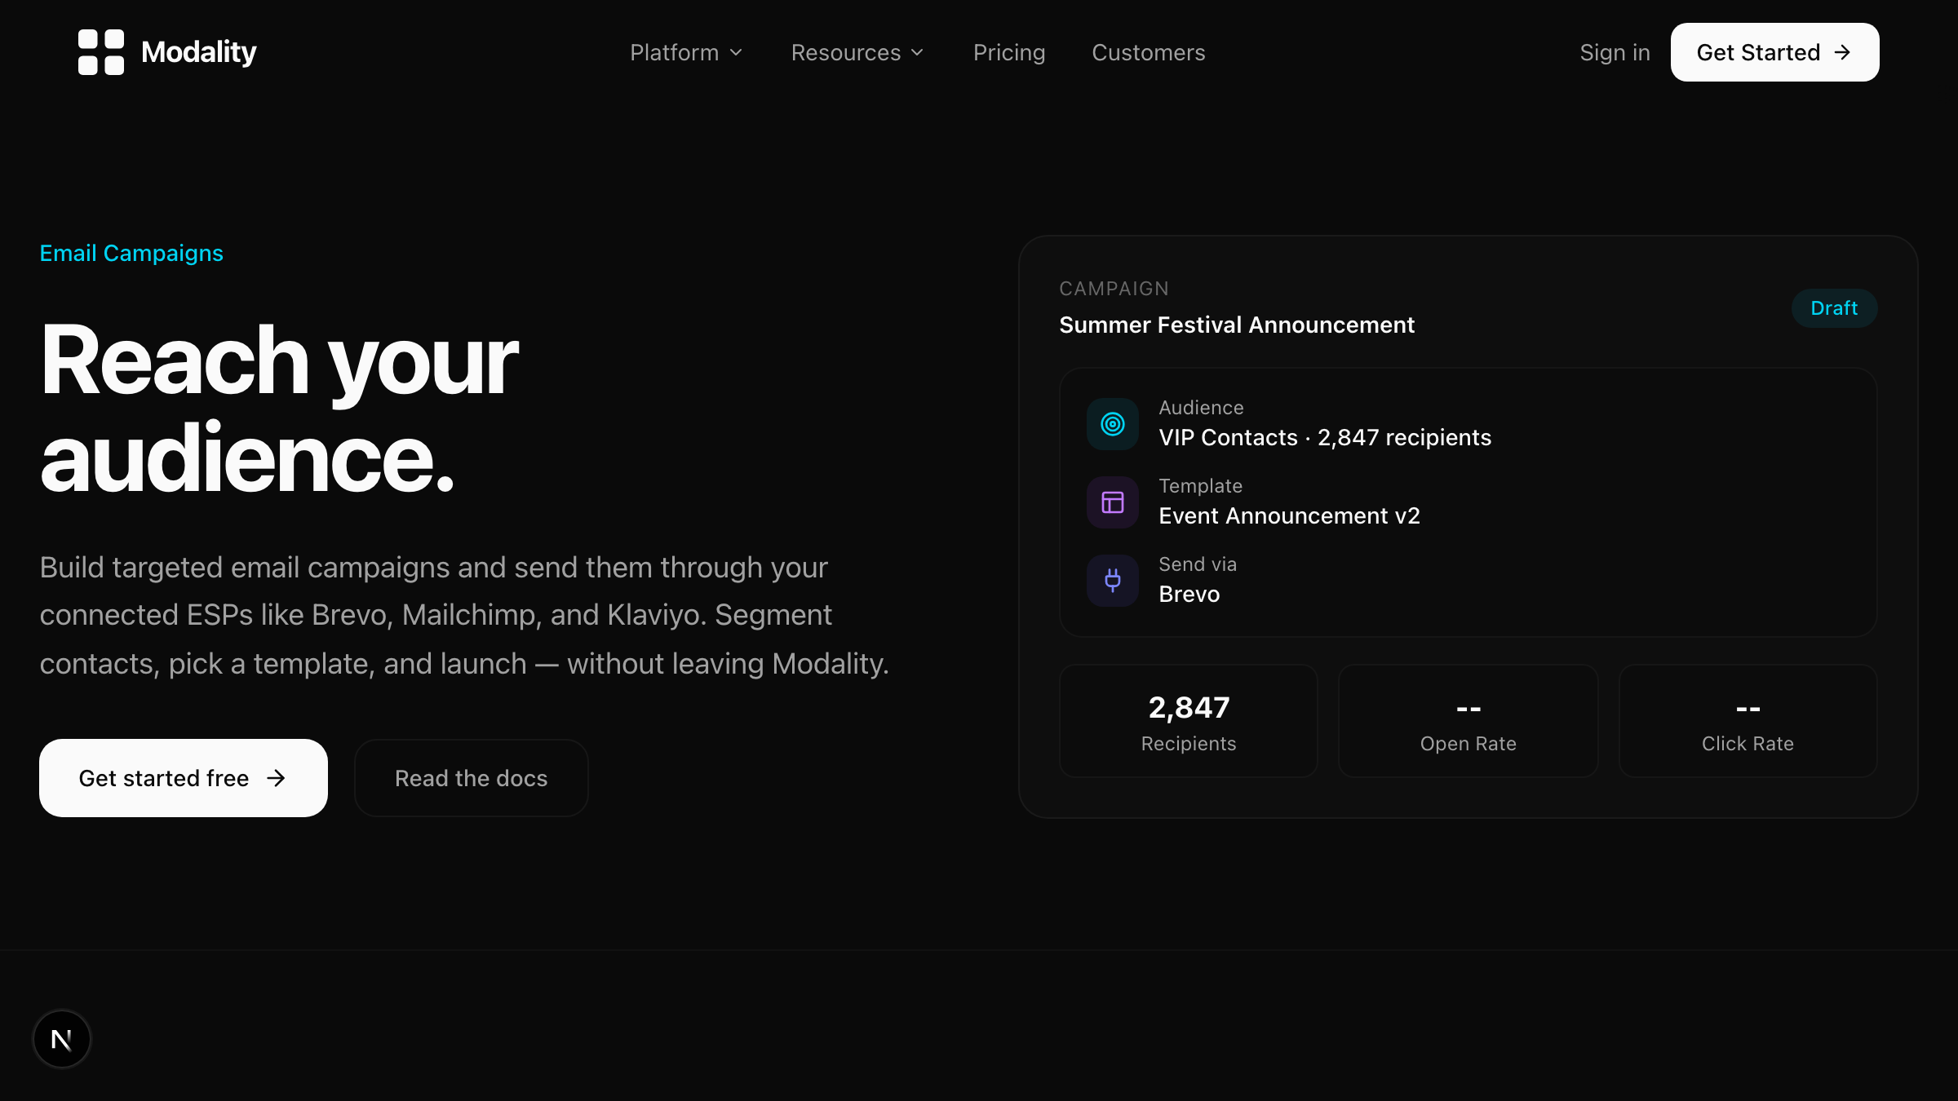Select the Open Rate stat card
1958x1101 pixels.
(1468, 721)
